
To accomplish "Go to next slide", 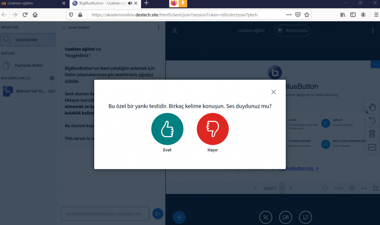I will (291, 188).
